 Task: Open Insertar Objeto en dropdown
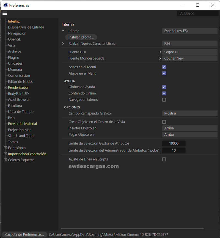tap(190, 128)
